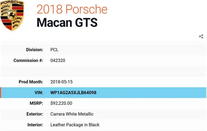Select the highlighted VIN row
Viewport: 207px width, 131px height.
[x=104, y=92]
